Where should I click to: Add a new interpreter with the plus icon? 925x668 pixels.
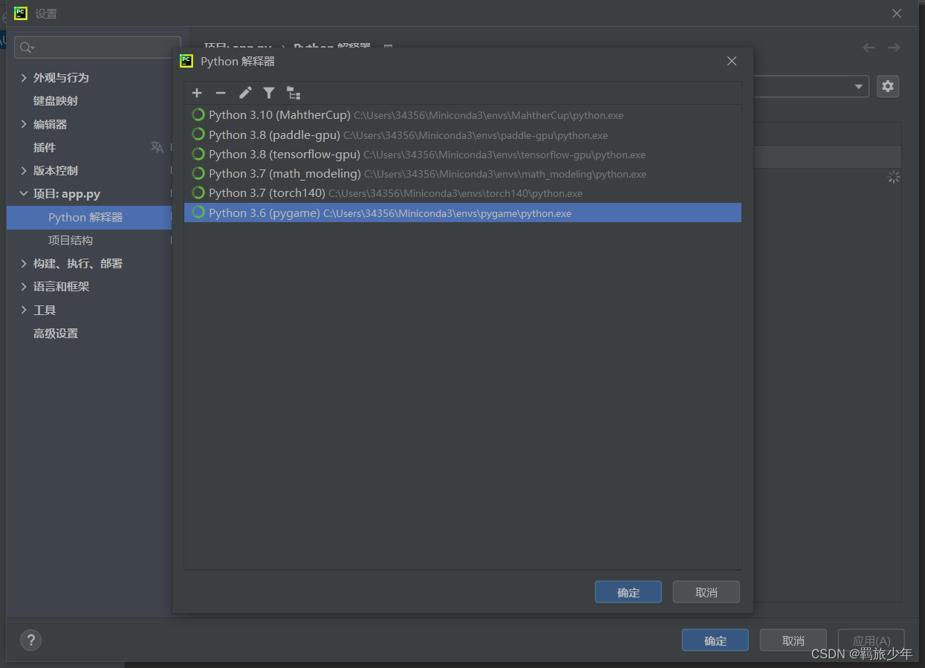tap(197, 93)
